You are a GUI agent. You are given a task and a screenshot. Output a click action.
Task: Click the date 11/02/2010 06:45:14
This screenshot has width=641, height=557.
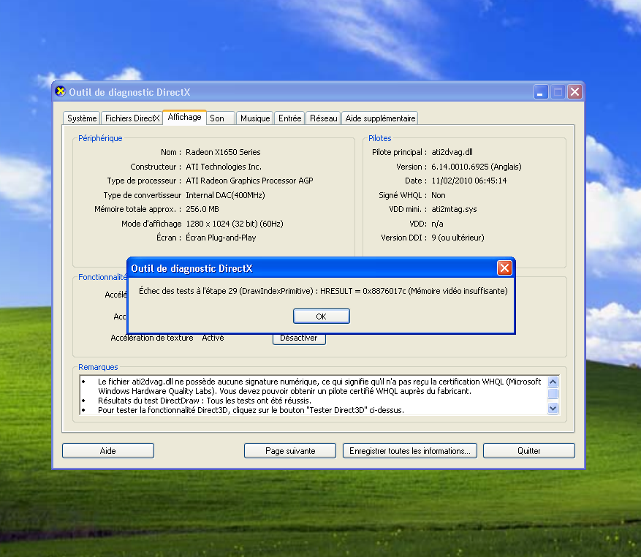click(x=469, y=181)
